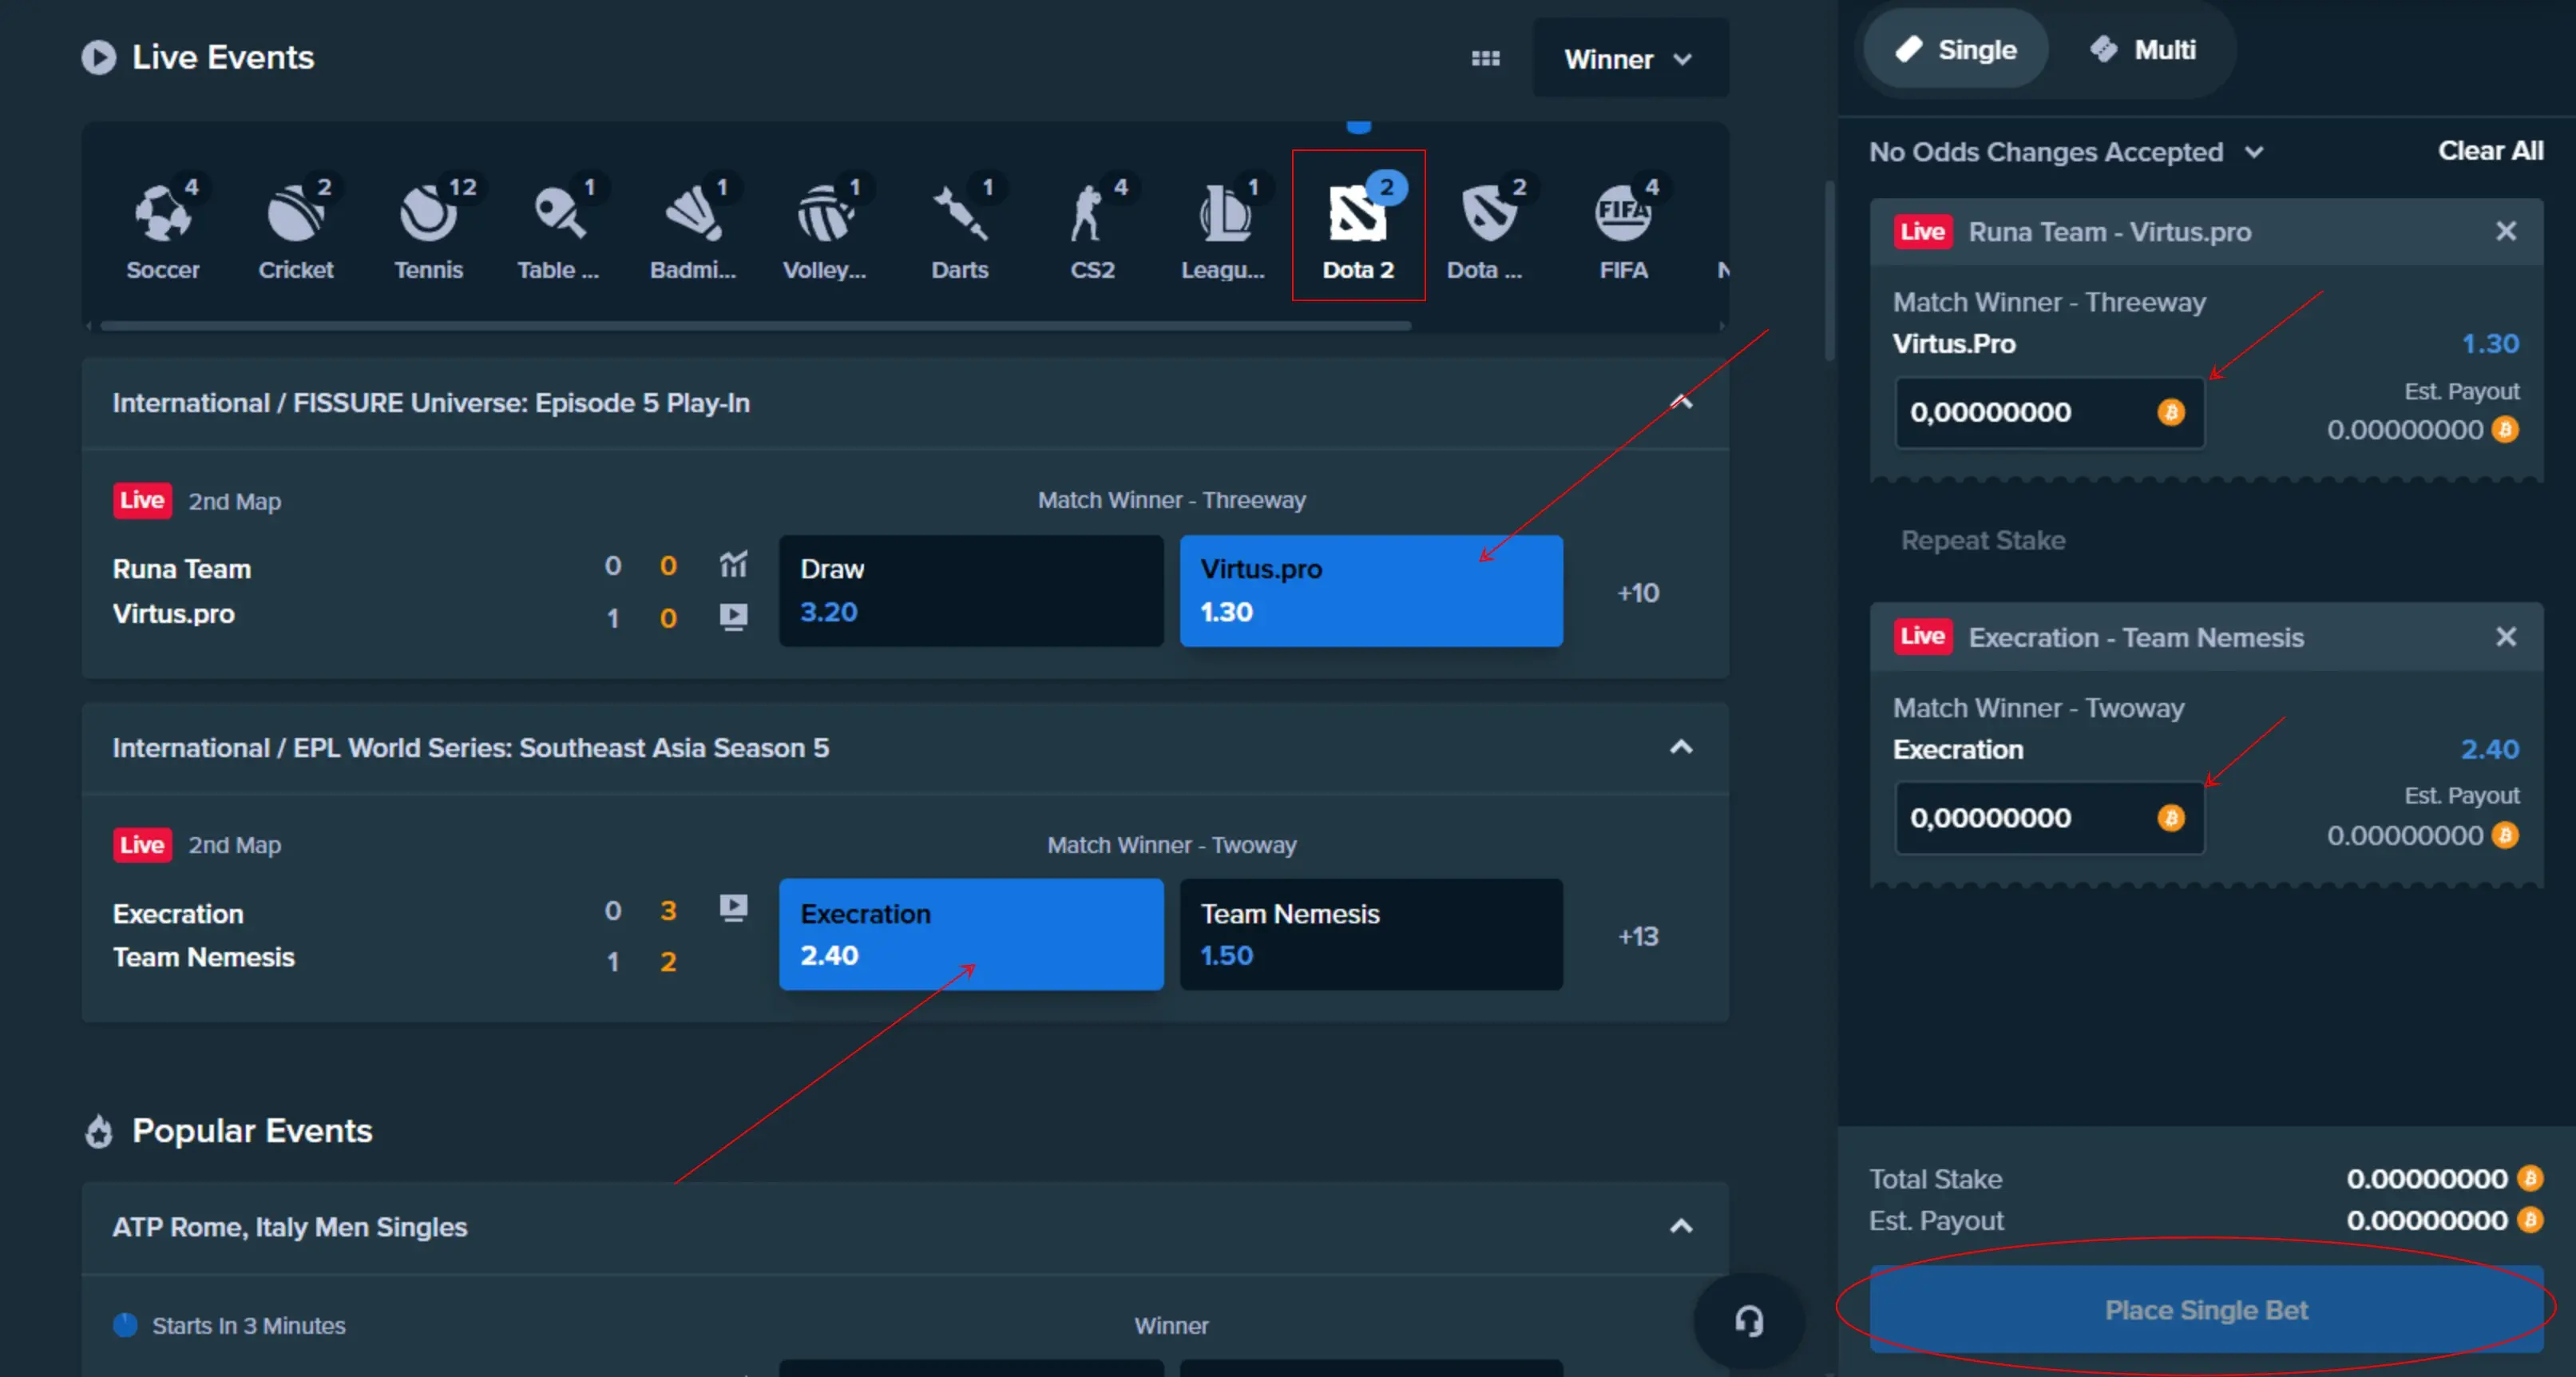Toggle Draw odds 3.20 selection
Screen dimensions: 2576x1377
pos(971,591)
